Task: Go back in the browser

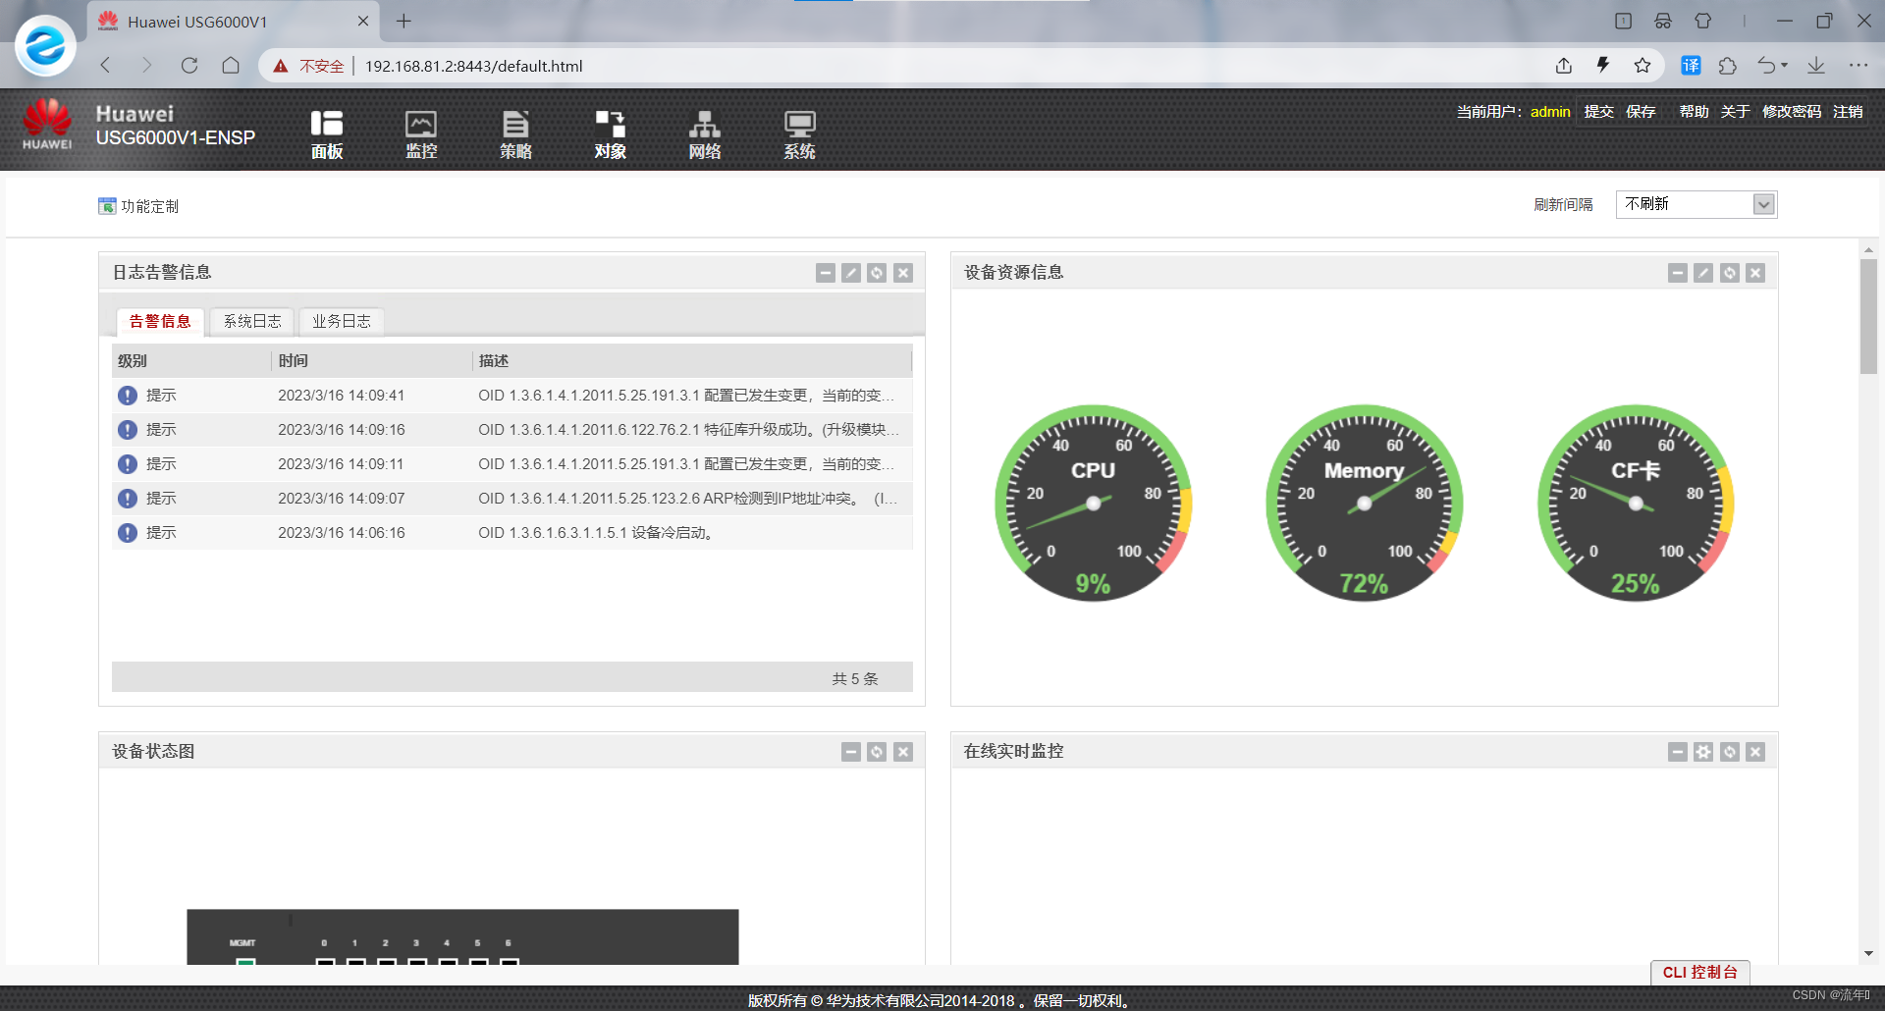Action: (106, 66)
